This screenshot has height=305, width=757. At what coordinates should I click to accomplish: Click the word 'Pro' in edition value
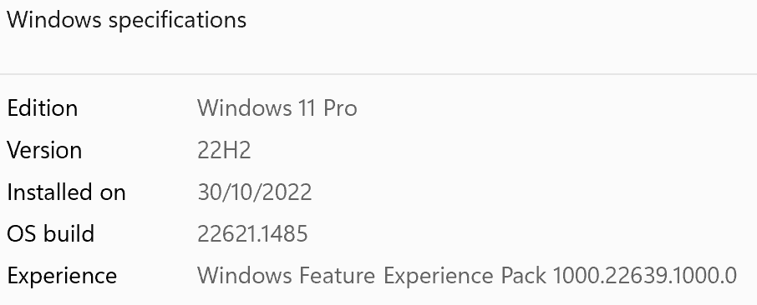click(340, 108)
